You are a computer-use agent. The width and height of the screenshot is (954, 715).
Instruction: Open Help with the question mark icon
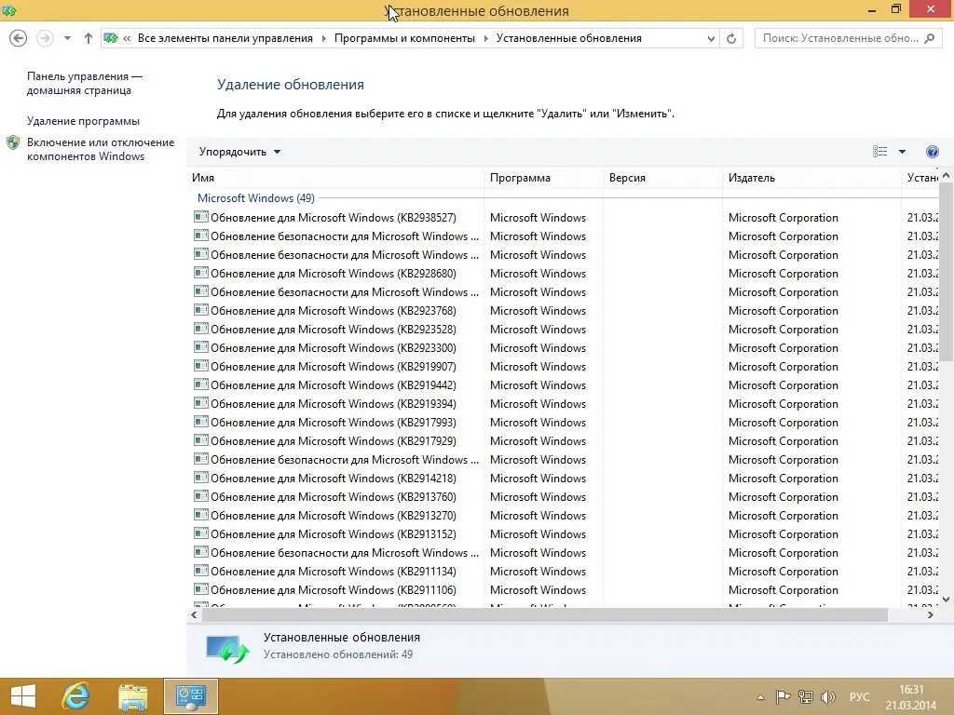point(932,152)
